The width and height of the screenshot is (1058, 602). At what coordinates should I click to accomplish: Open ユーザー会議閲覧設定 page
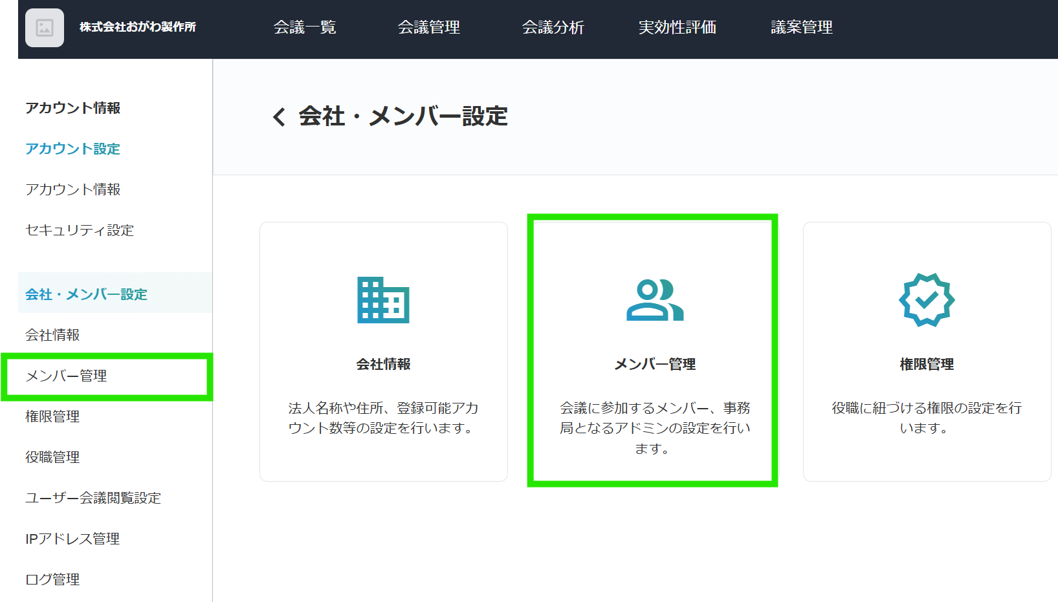click(93, 498)
